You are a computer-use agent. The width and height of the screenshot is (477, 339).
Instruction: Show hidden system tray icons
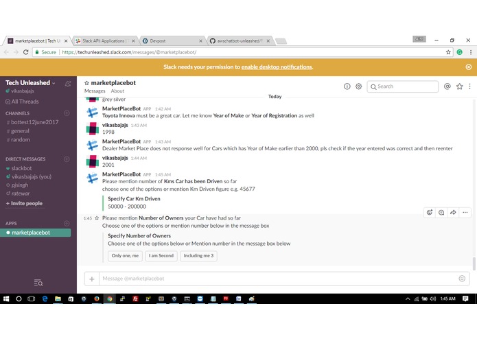pyautogui.click(x=408, y=299)
